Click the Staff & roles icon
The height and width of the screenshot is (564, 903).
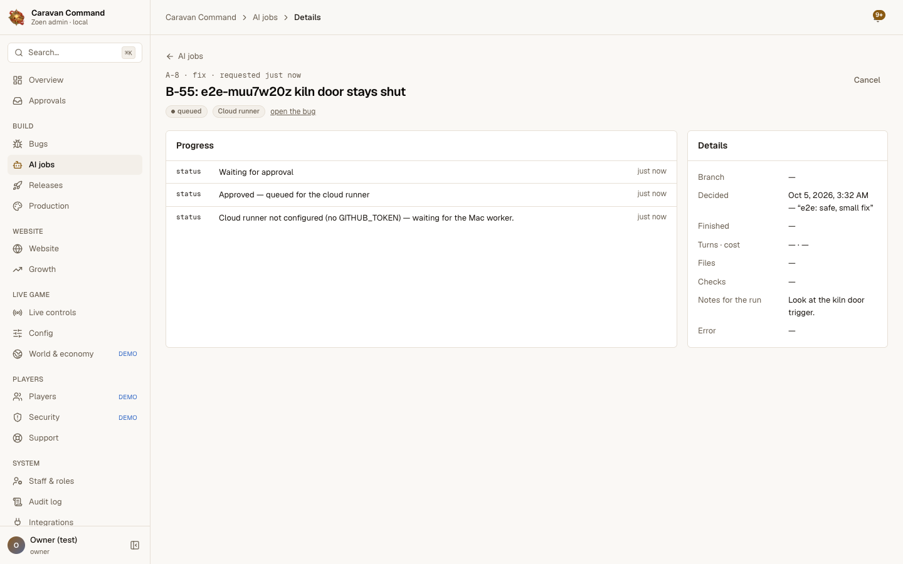18,481
